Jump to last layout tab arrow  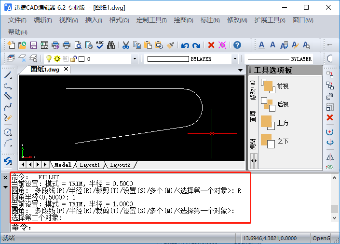[x=45, y=164]
